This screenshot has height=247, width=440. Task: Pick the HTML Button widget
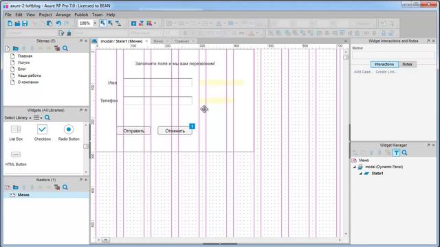[16, 158]
